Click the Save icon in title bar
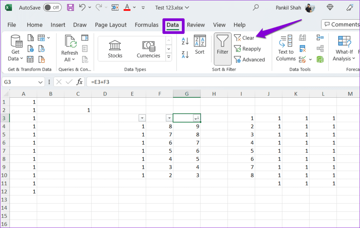This screenshot has height=228, width=360. [x=70, y=7]
